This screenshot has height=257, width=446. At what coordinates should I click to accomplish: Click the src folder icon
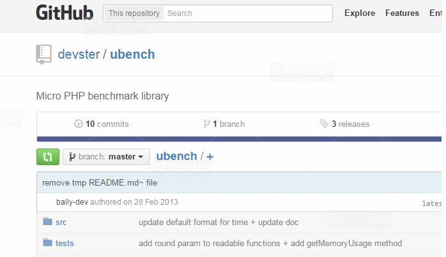point(47,222)
